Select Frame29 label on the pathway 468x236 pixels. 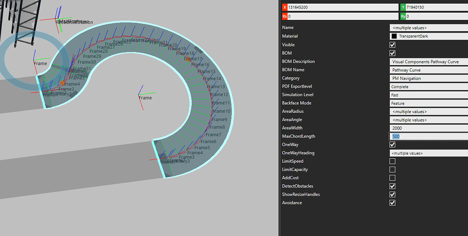point(92,56)
